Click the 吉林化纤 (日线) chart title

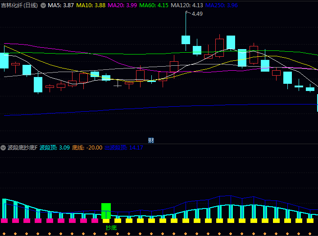pos(19,5)
